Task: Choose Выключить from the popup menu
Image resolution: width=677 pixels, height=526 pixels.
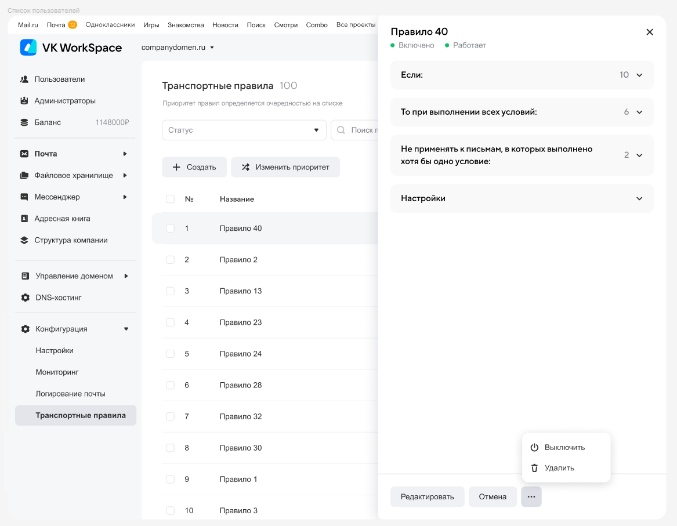Action: (564, 447)
